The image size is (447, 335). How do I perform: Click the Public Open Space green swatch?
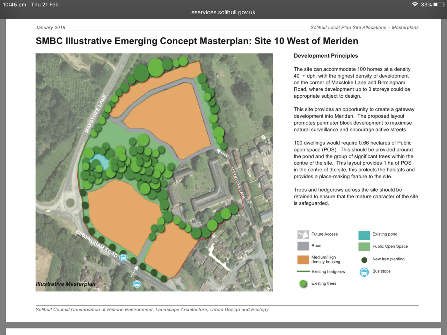(x=364, y=247)
